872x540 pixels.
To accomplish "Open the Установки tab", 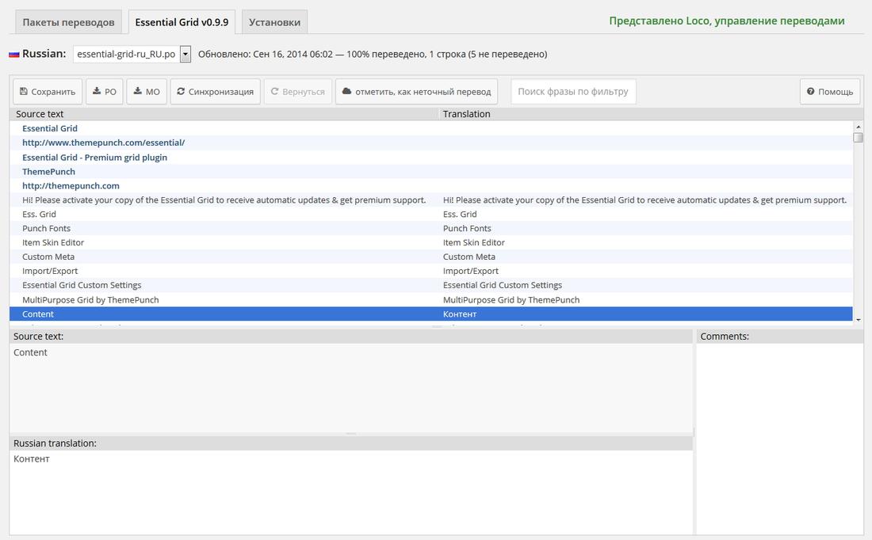I will click(274, 22).
